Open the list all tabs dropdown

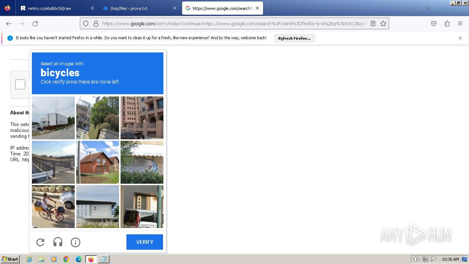pos(427,8)
